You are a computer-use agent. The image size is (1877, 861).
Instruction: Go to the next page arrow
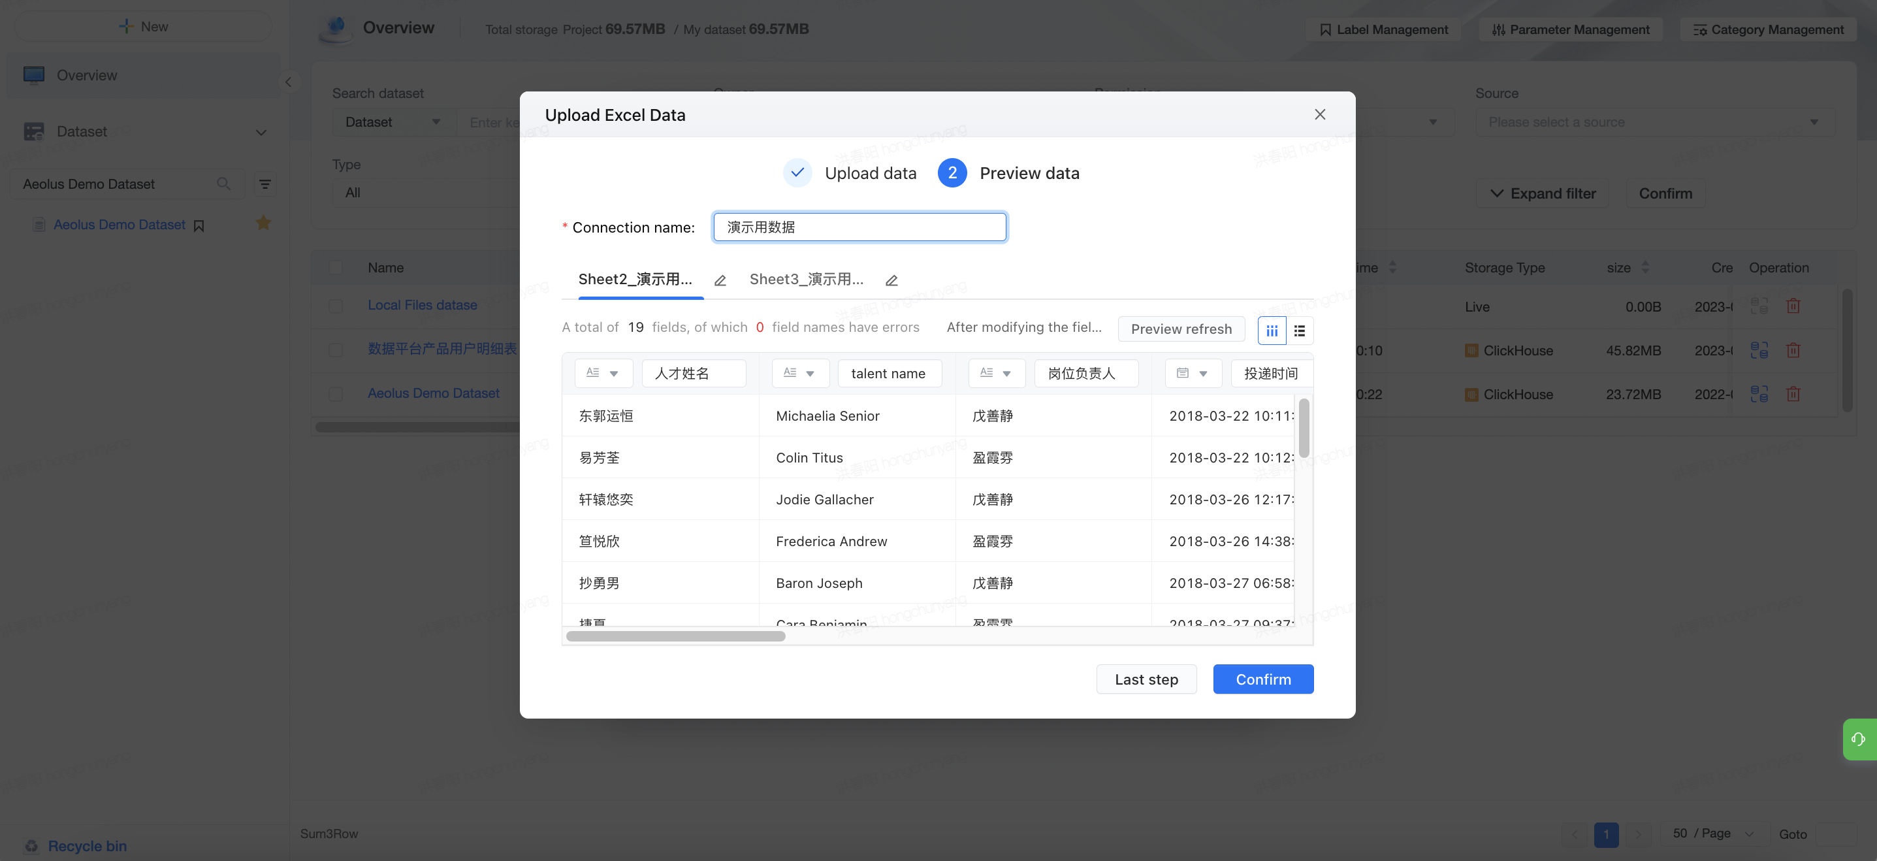pyautogui.click(x=1638, y=834)
